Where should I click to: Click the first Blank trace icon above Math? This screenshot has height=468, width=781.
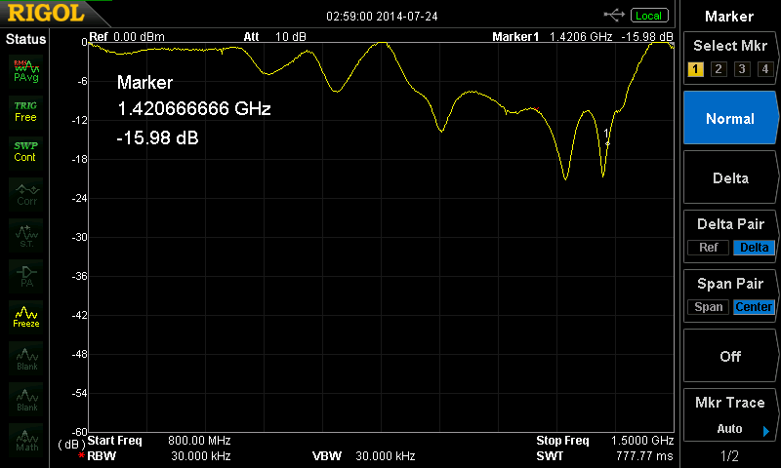coord(26,358)
